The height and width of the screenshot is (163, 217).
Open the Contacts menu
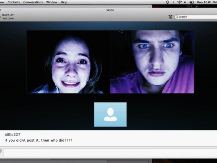14,2
